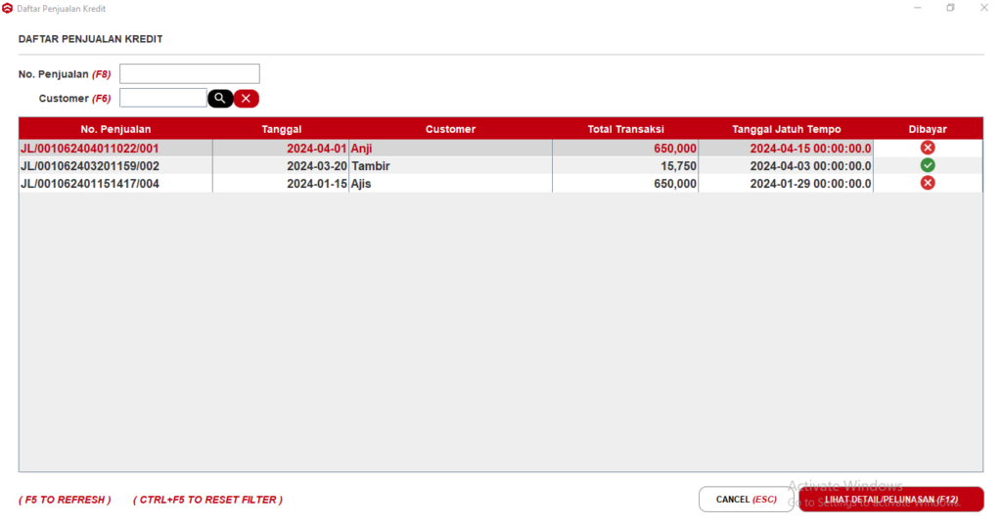Minimize the Daftar Penjualan Kredit window

[x=918, y=8]
